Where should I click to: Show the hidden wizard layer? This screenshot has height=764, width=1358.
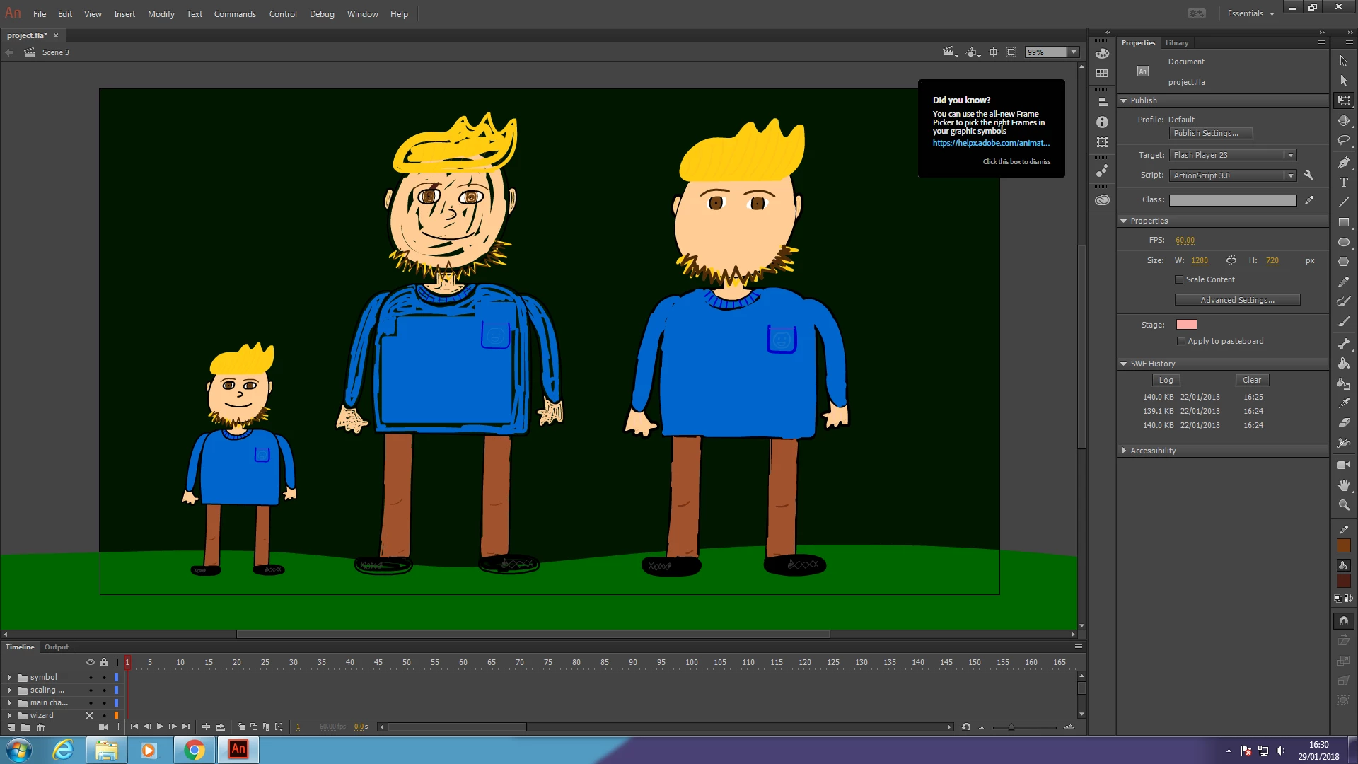(x=90, y=715)
